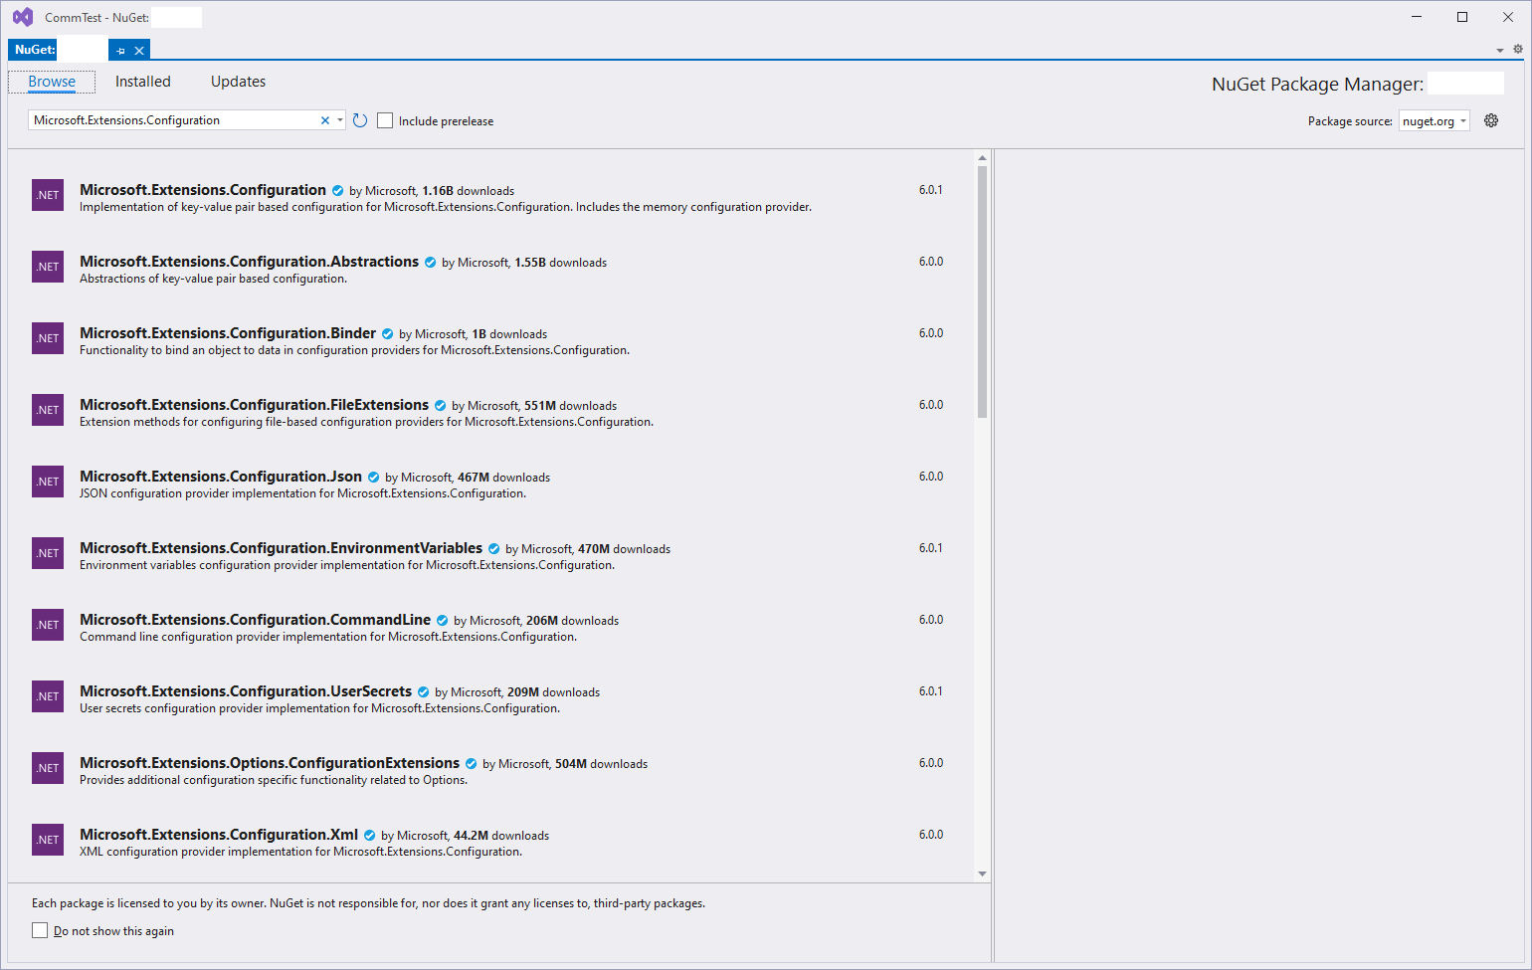
Task: Pin the NuGet tab
Action: (x=121, y=51)
